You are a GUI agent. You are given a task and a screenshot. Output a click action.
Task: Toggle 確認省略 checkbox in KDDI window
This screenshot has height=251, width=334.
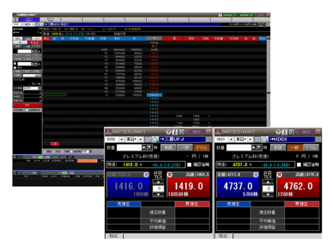pos(299,165)
